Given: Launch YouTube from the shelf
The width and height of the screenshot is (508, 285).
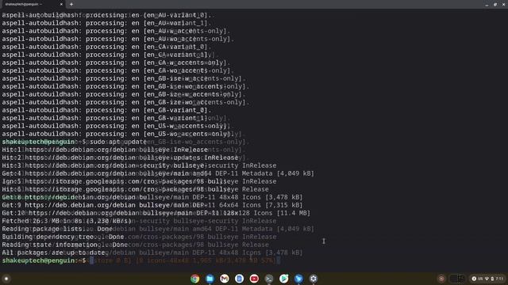Looking at the screenshot, I should pyautogui.click(x=254, y=279).
